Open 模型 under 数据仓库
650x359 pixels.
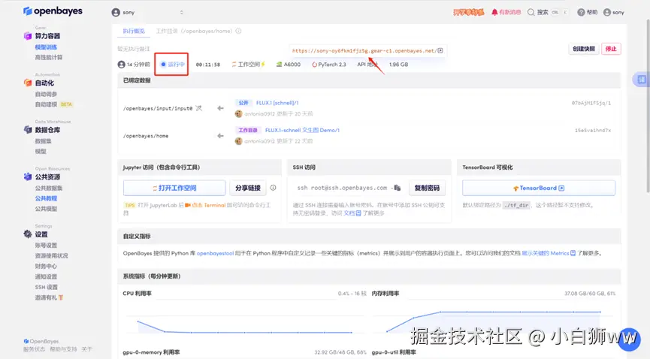point(41,151)
